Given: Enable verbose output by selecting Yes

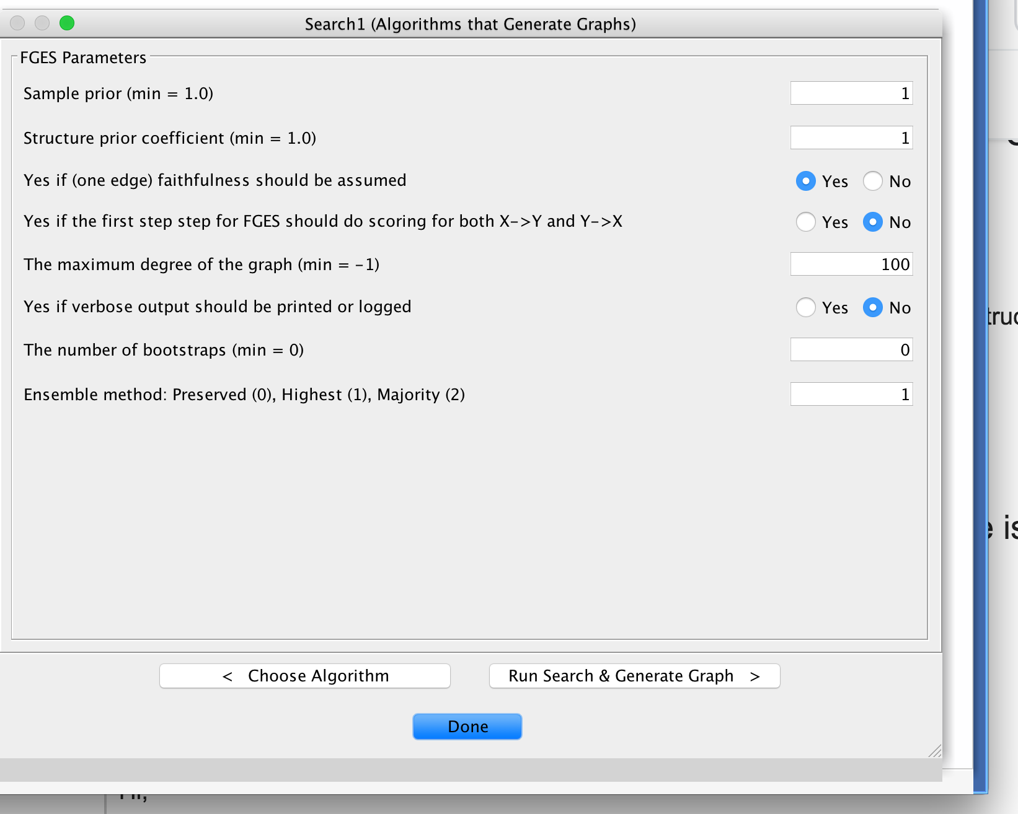Looking at the screenshot, I should 805,307.
